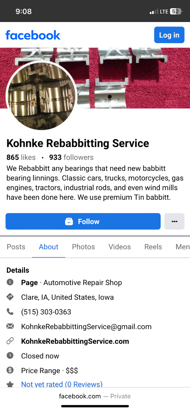Tap the envelope email icon

coord(10,326)
